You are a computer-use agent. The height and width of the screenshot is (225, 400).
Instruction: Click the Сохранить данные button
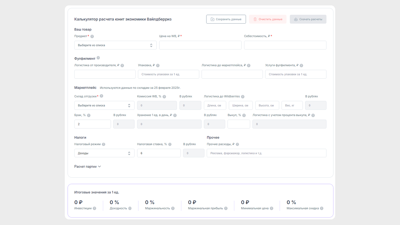click(x=226, y=19)
